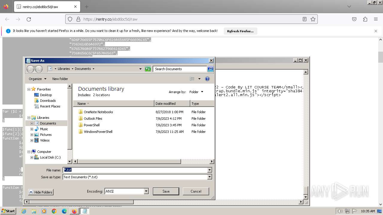The image size is (383, 215).
Task: Open Chrome from taskbar
Action: click(54, 211)
